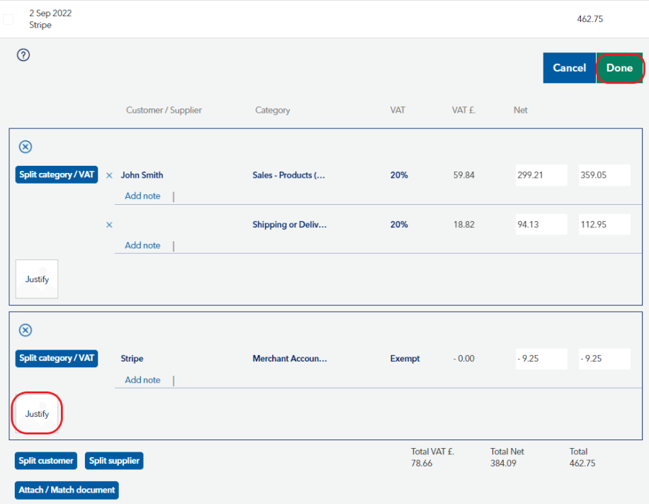Screen dimensions: 649x504
Task: Edit the Stripe gross amount field
Action: (604, 359)
